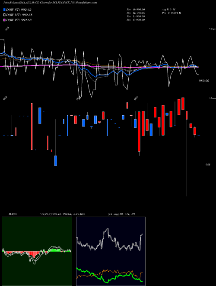Click the last candle's long lower wick
216x286 pixels.
187,158
